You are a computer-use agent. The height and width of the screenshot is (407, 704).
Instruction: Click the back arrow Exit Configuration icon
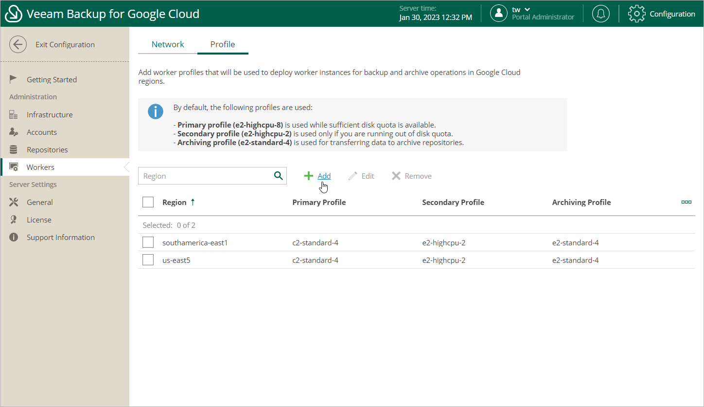[x=18, y=44]
